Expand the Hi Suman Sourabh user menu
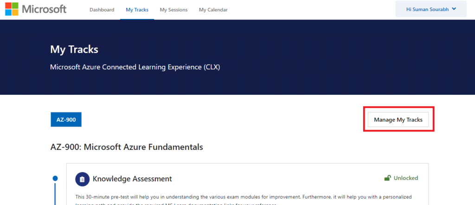 click(431, 9)
